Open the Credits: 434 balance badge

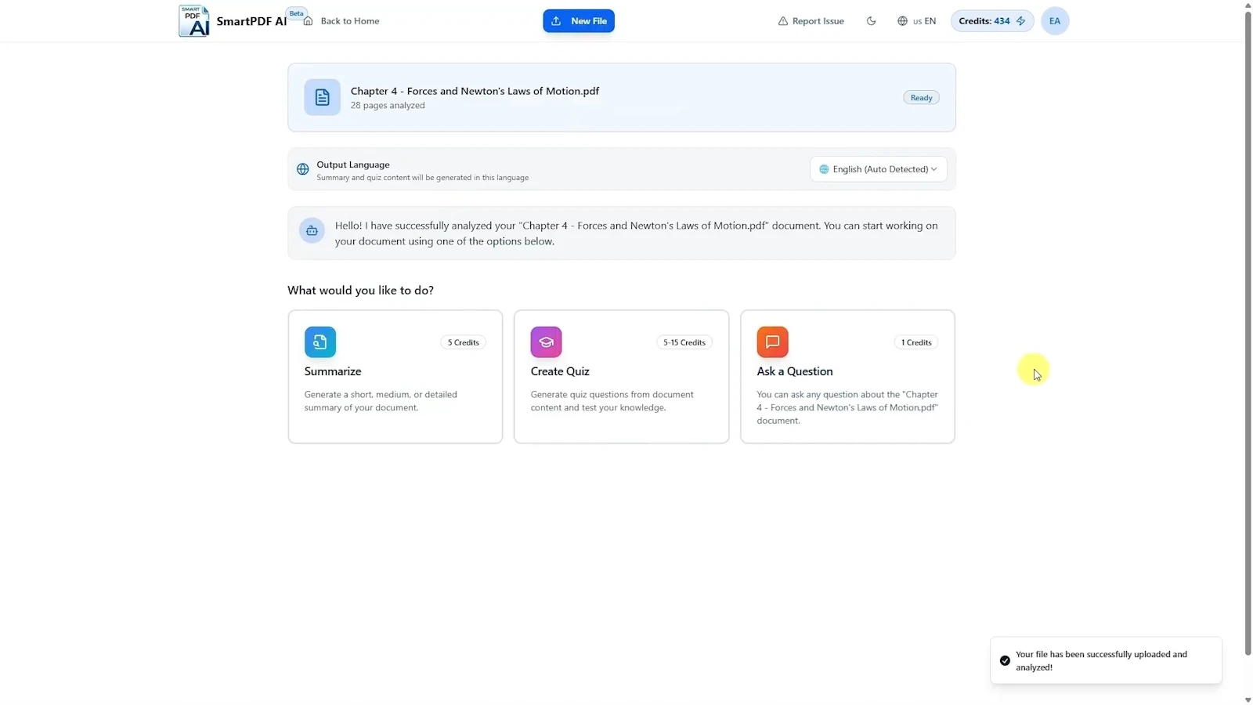point(992,21)
